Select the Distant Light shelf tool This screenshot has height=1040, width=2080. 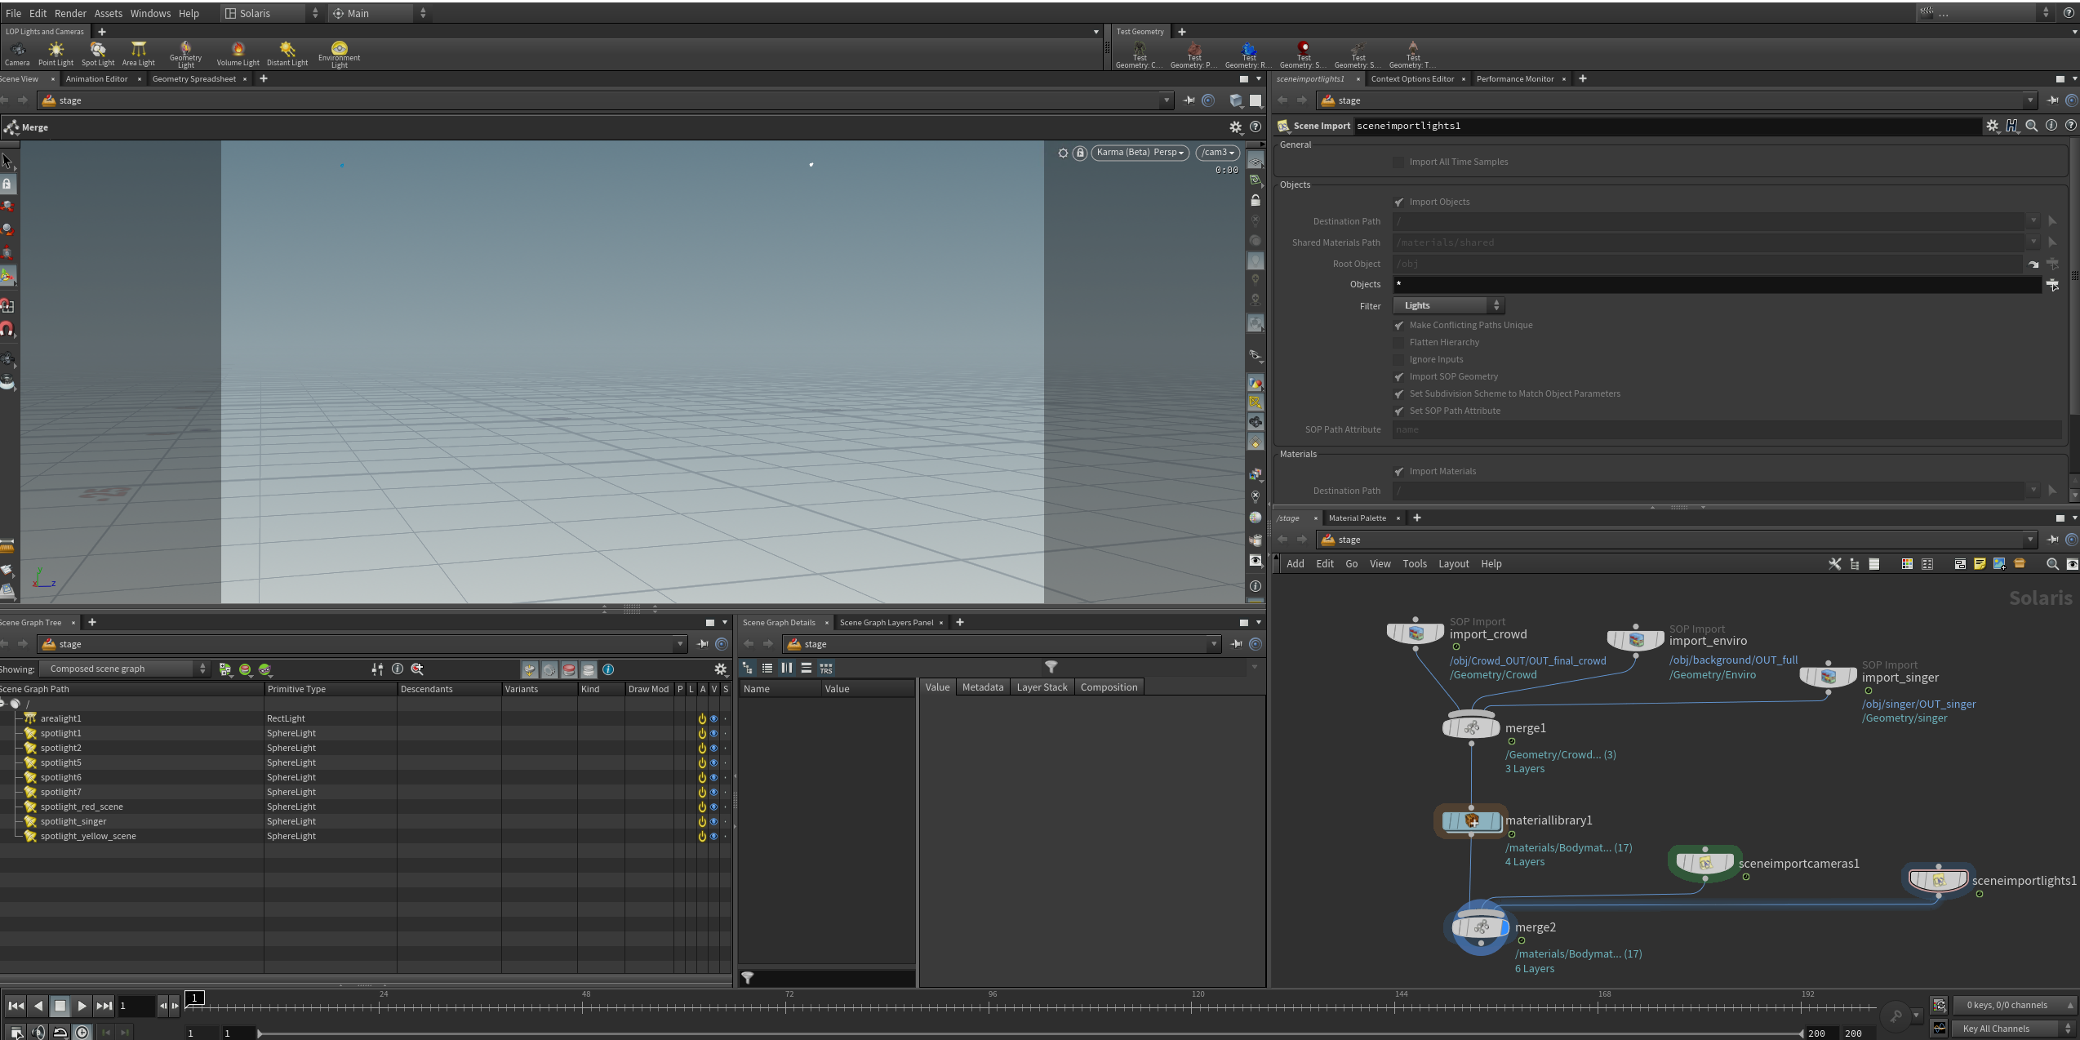pyautogui.click(x=287, y=53)
